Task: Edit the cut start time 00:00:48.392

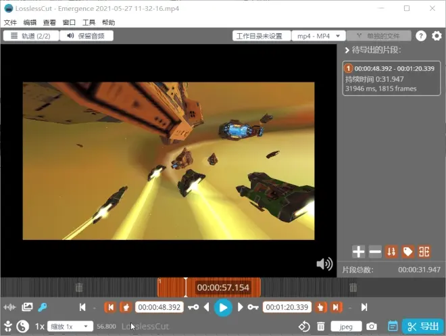Action: pos(159,307)
